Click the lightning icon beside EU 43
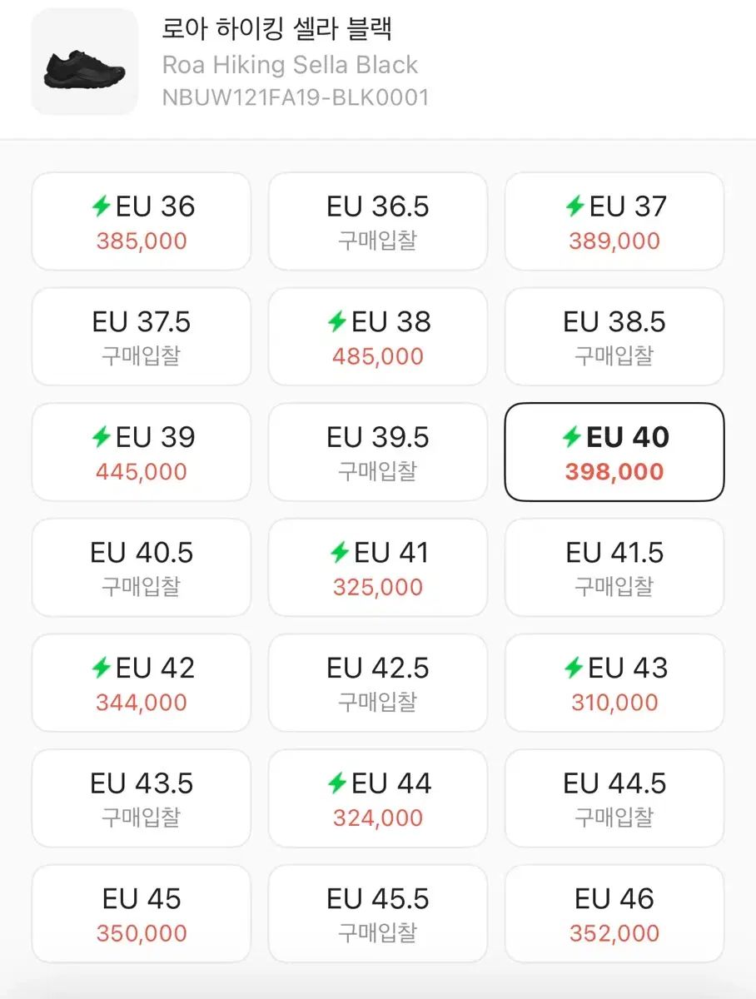Screen dimensions: 756x999 [x=573, y=667]
